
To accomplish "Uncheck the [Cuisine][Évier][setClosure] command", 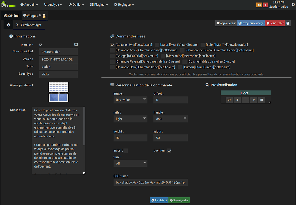I will [112, 44].
